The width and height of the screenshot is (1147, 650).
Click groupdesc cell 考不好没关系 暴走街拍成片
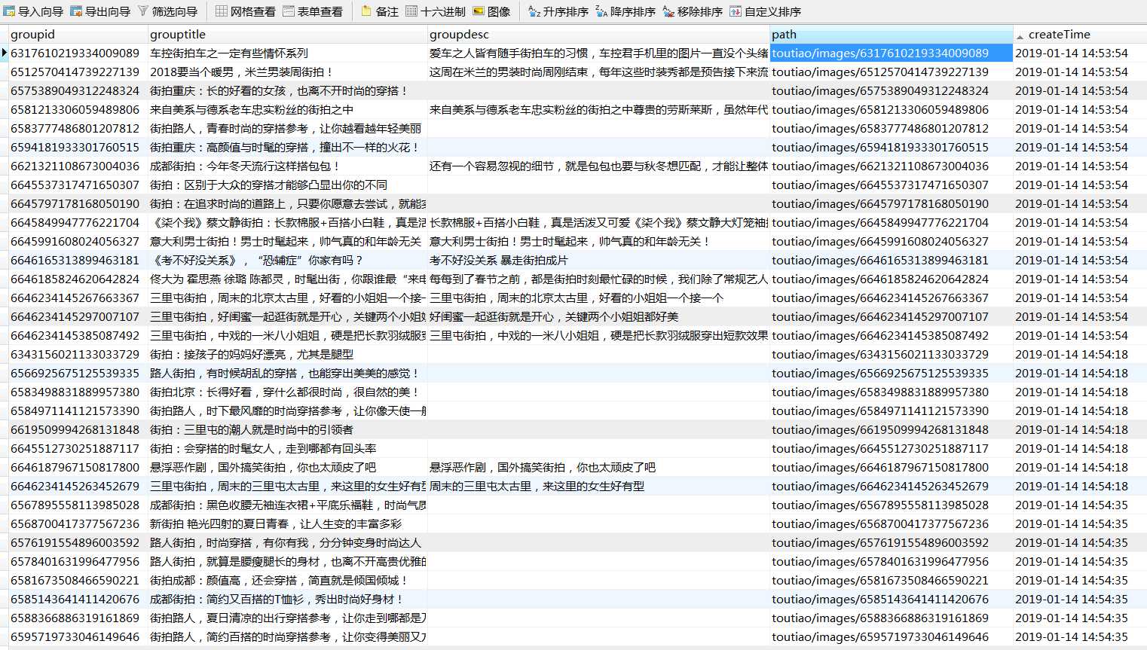[x=598, y=260]
